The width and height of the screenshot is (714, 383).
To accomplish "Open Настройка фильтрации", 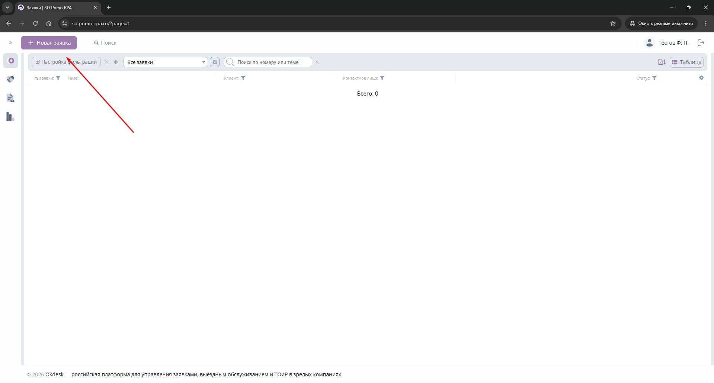I will pos(66,62).
